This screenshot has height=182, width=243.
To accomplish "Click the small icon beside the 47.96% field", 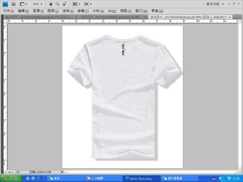I will point(18,172).
